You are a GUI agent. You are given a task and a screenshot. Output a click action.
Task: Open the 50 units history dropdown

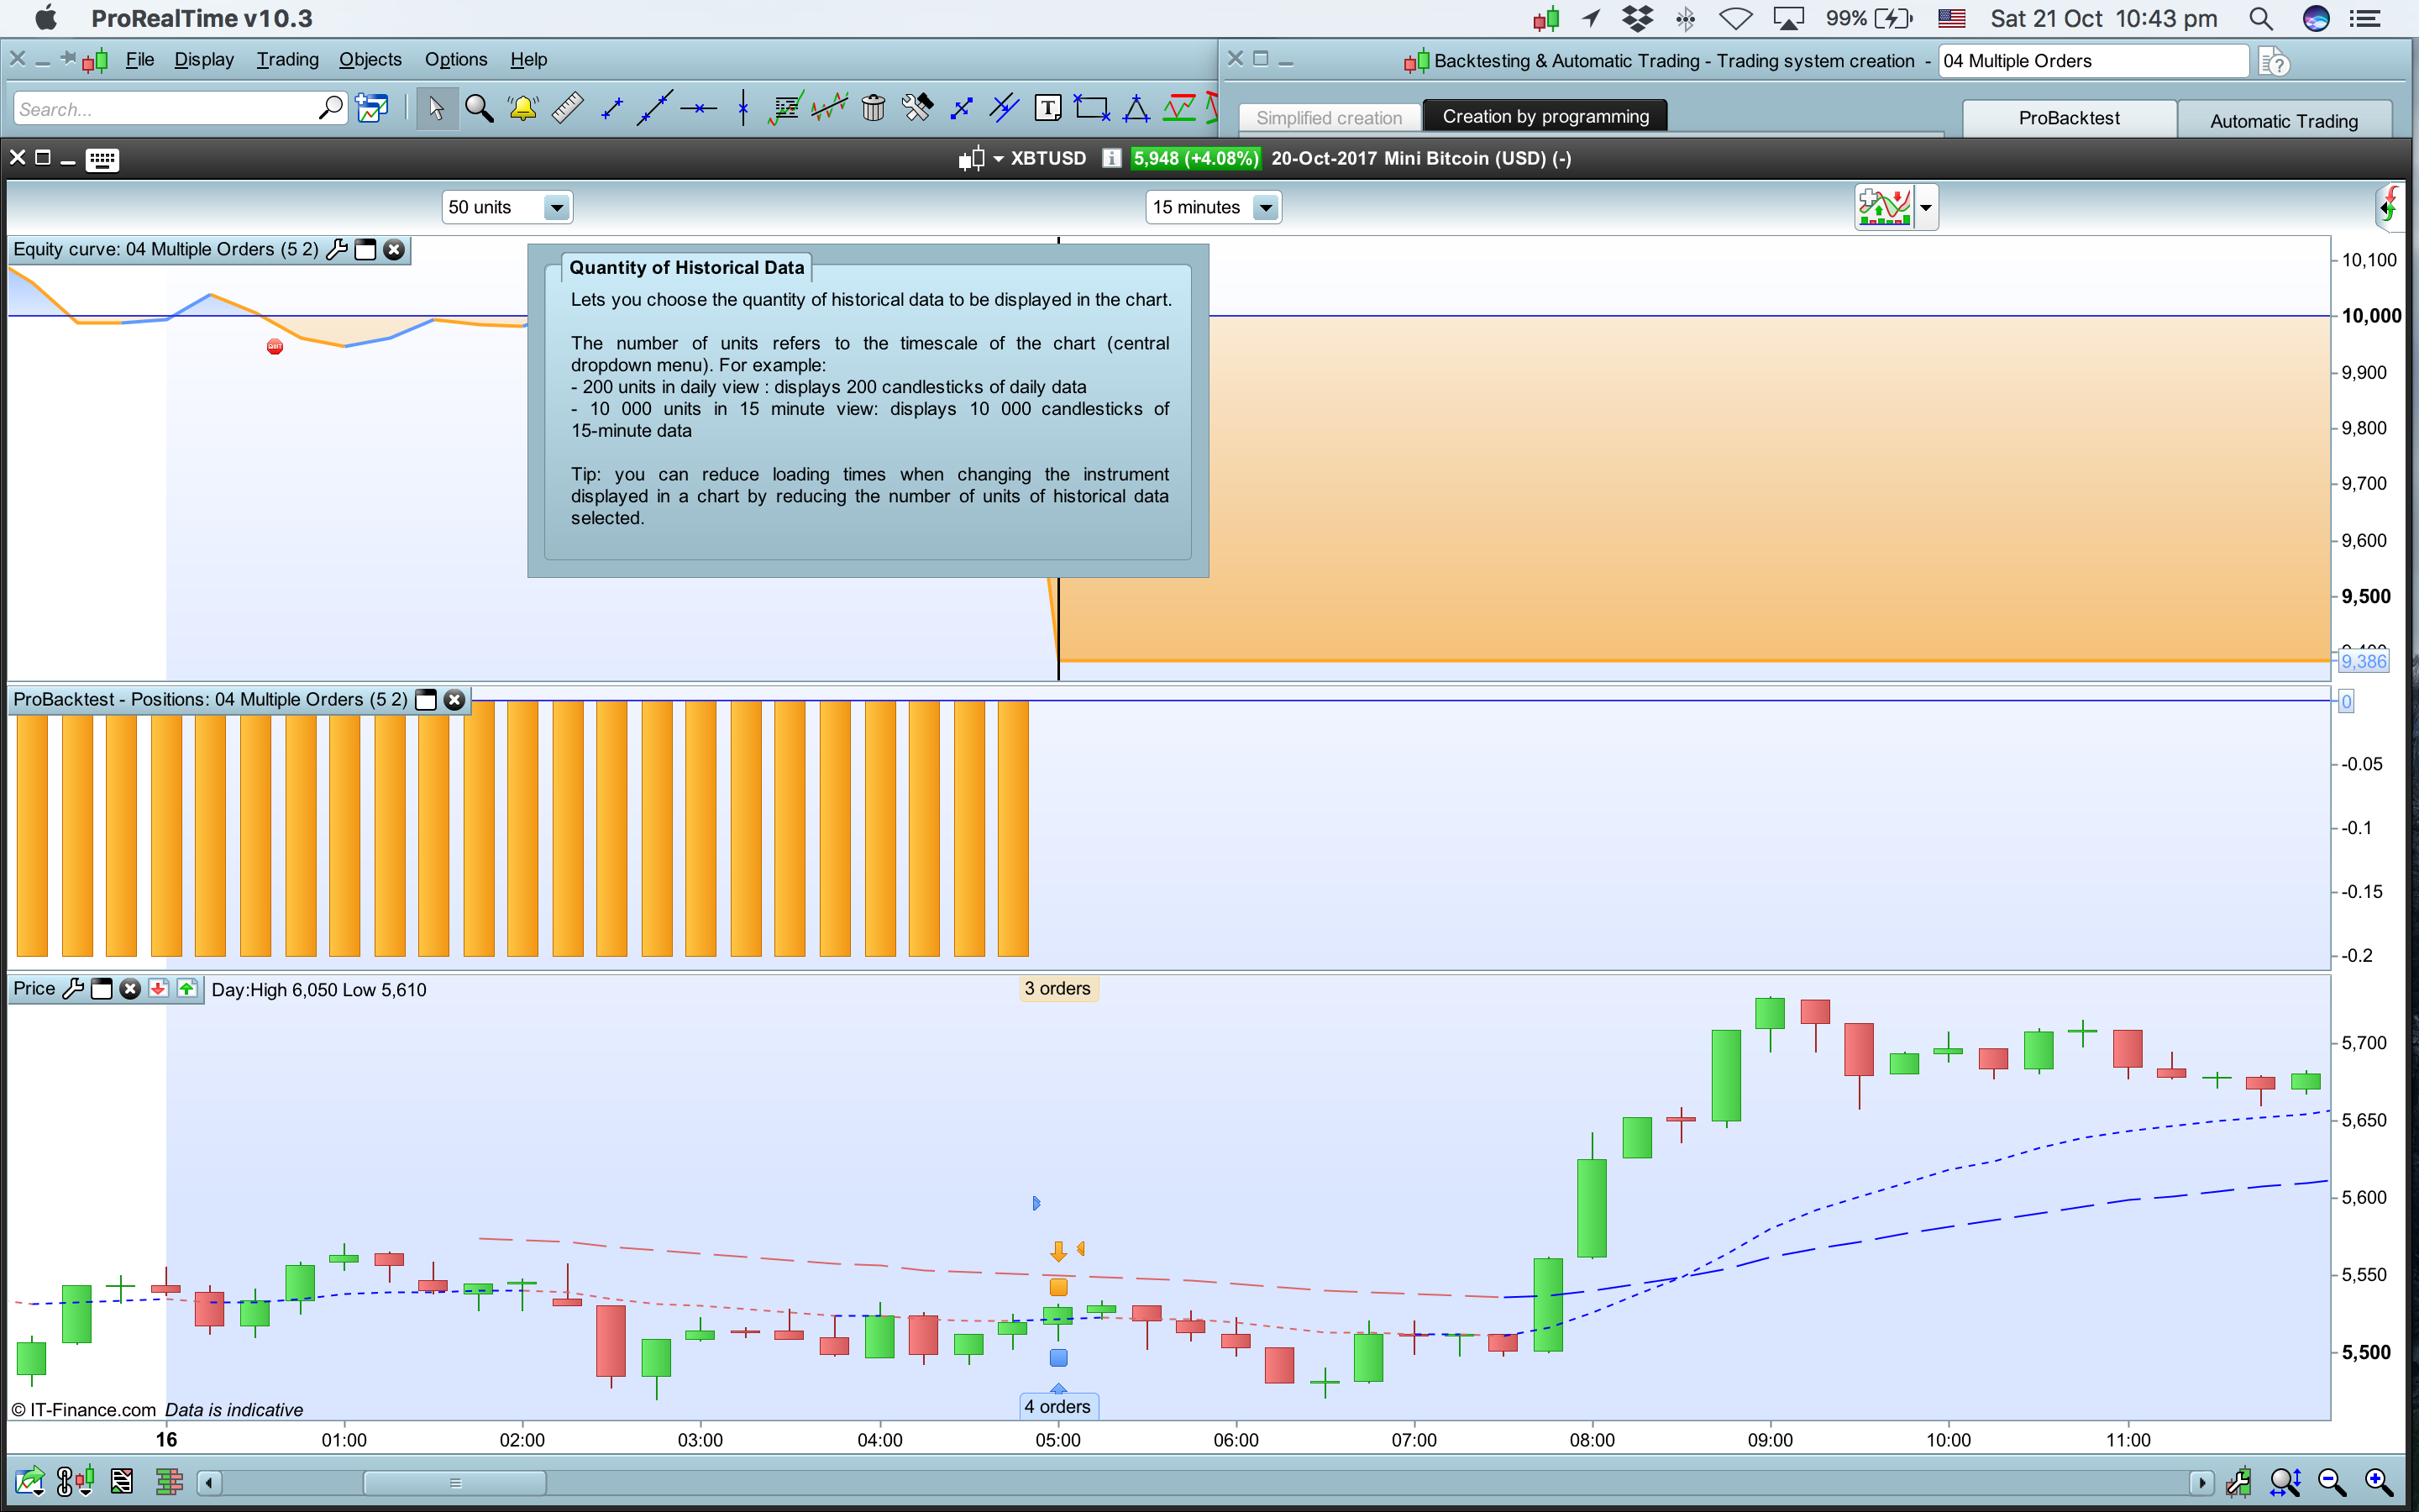(x=557, y=208)
